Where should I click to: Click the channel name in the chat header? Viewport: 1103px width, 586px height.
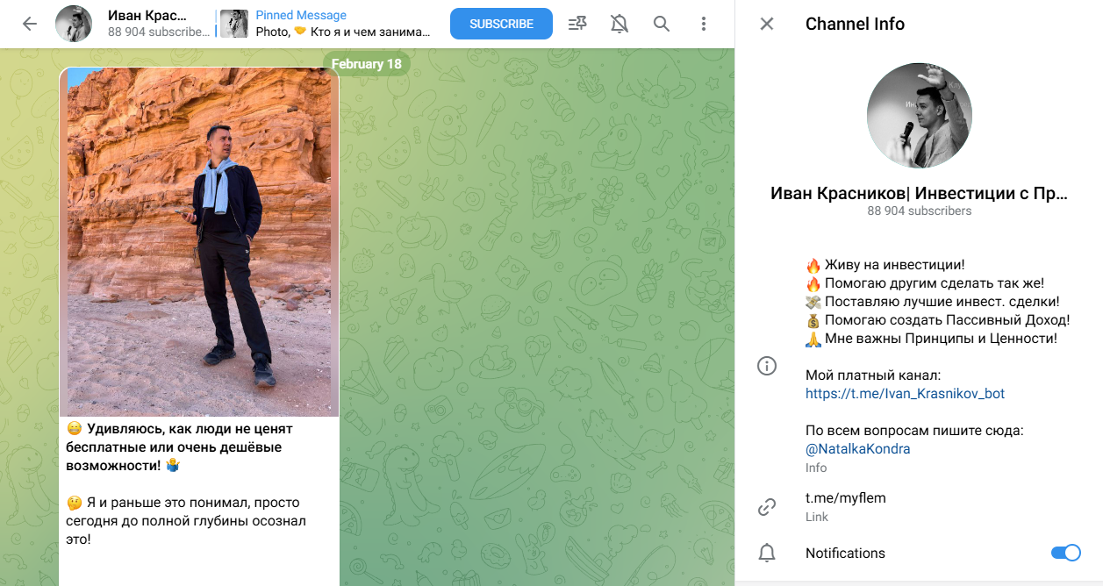click(x=147, y=15)
